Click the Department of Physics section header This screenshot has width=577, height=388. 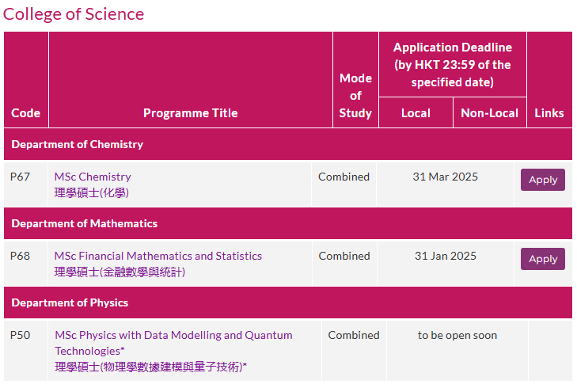[288, 302]
